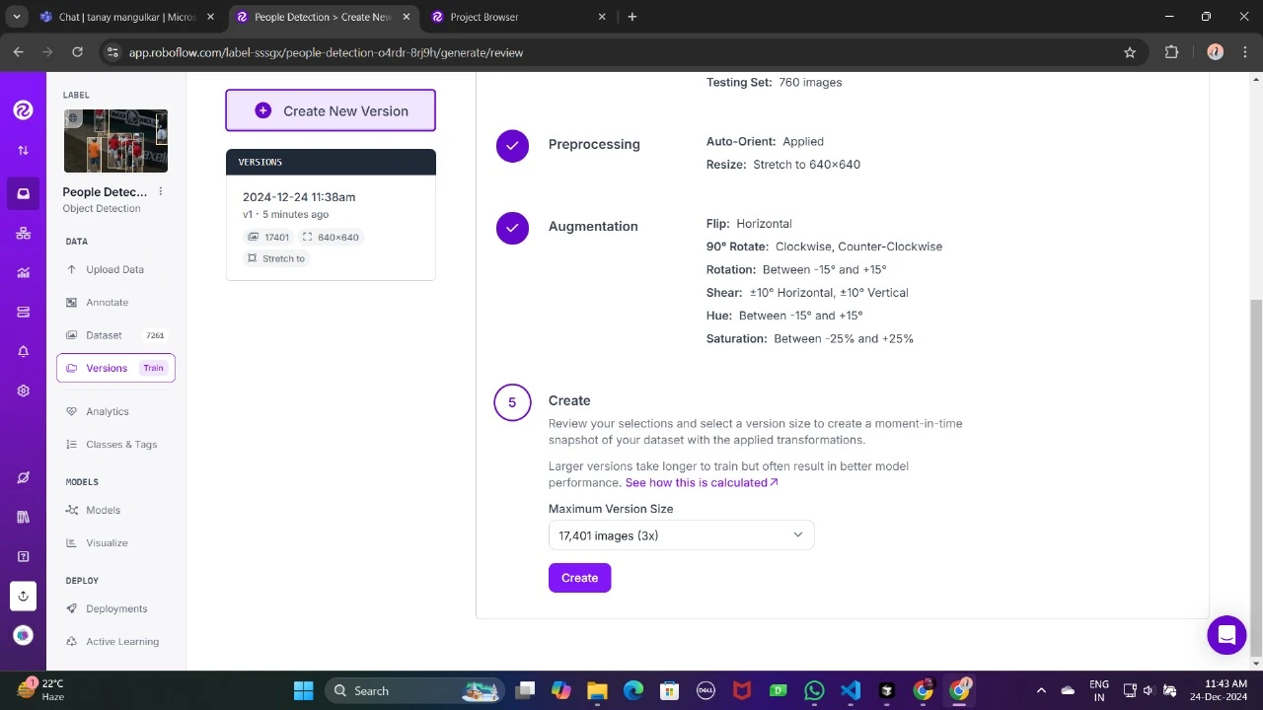Select the highlighted projects tray icon in the rail
The width and height of the screenshot is (1263, 710).
[23, 193]
